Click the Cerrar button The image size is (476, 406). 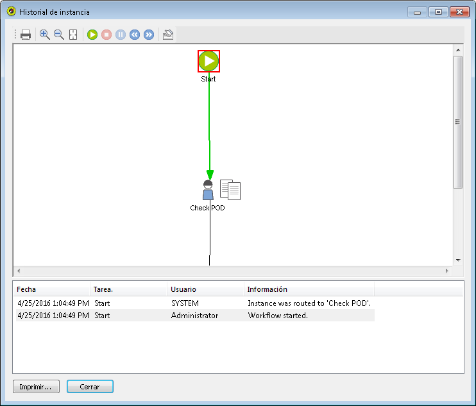point(90,387)
